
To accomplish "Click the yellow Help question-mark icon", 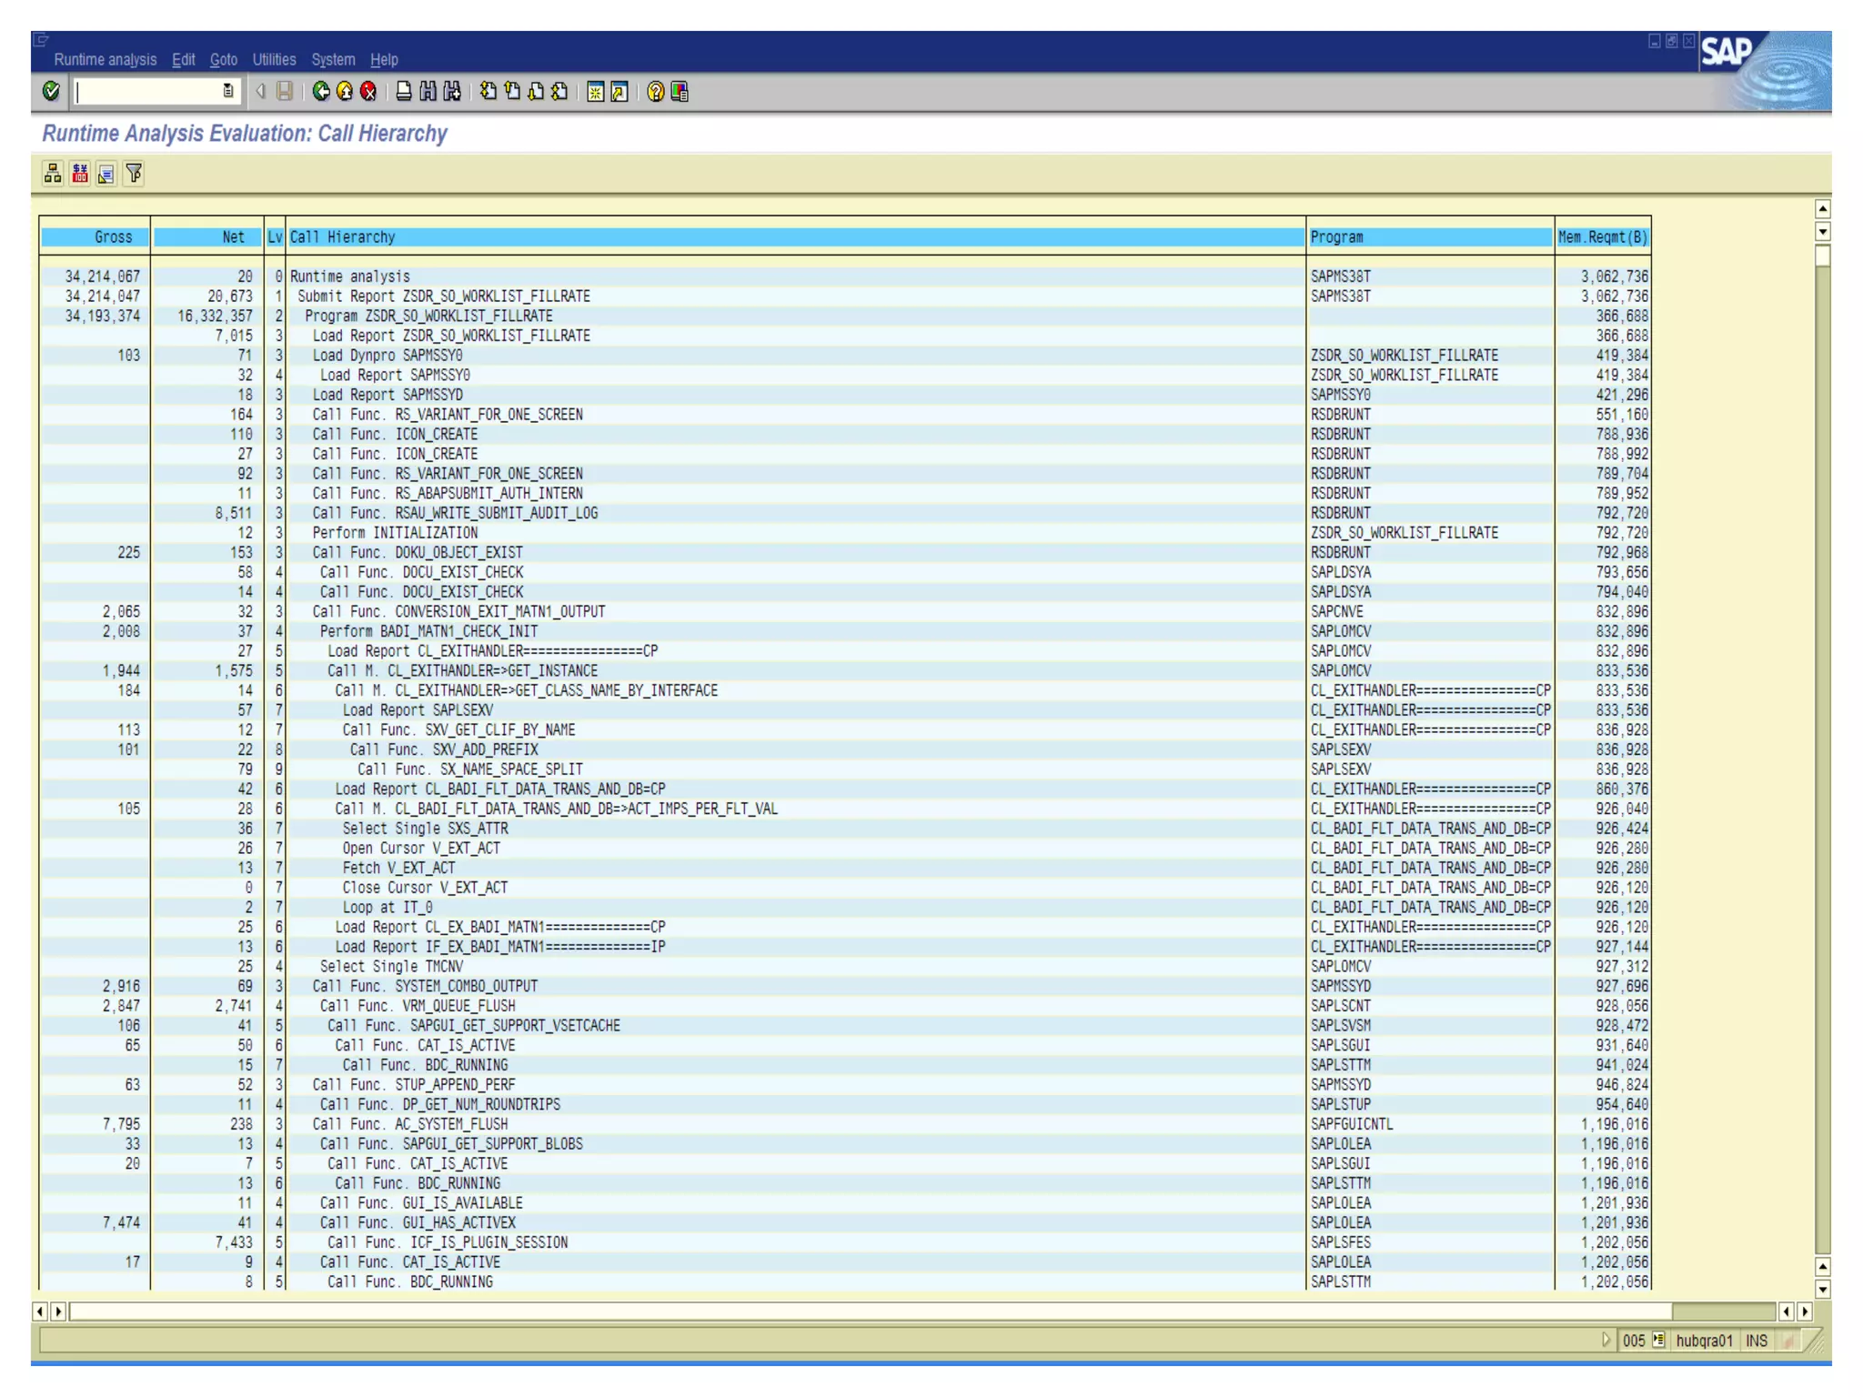I will [655, 92].
